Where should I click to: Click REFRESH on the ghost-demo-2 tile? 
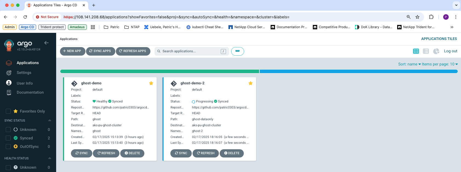(x=206, y=153)
